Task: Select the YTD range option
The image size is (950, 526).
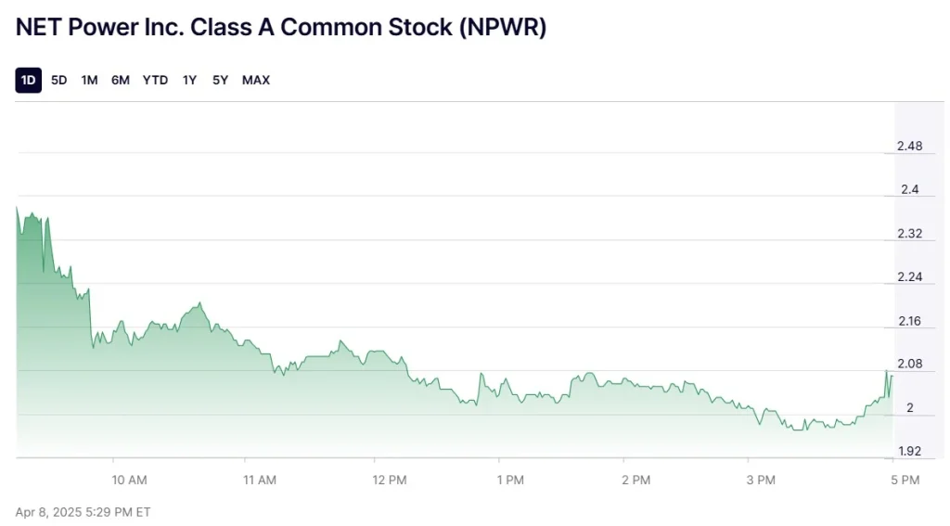Action: pyautogui.click(x=155, y=81)
